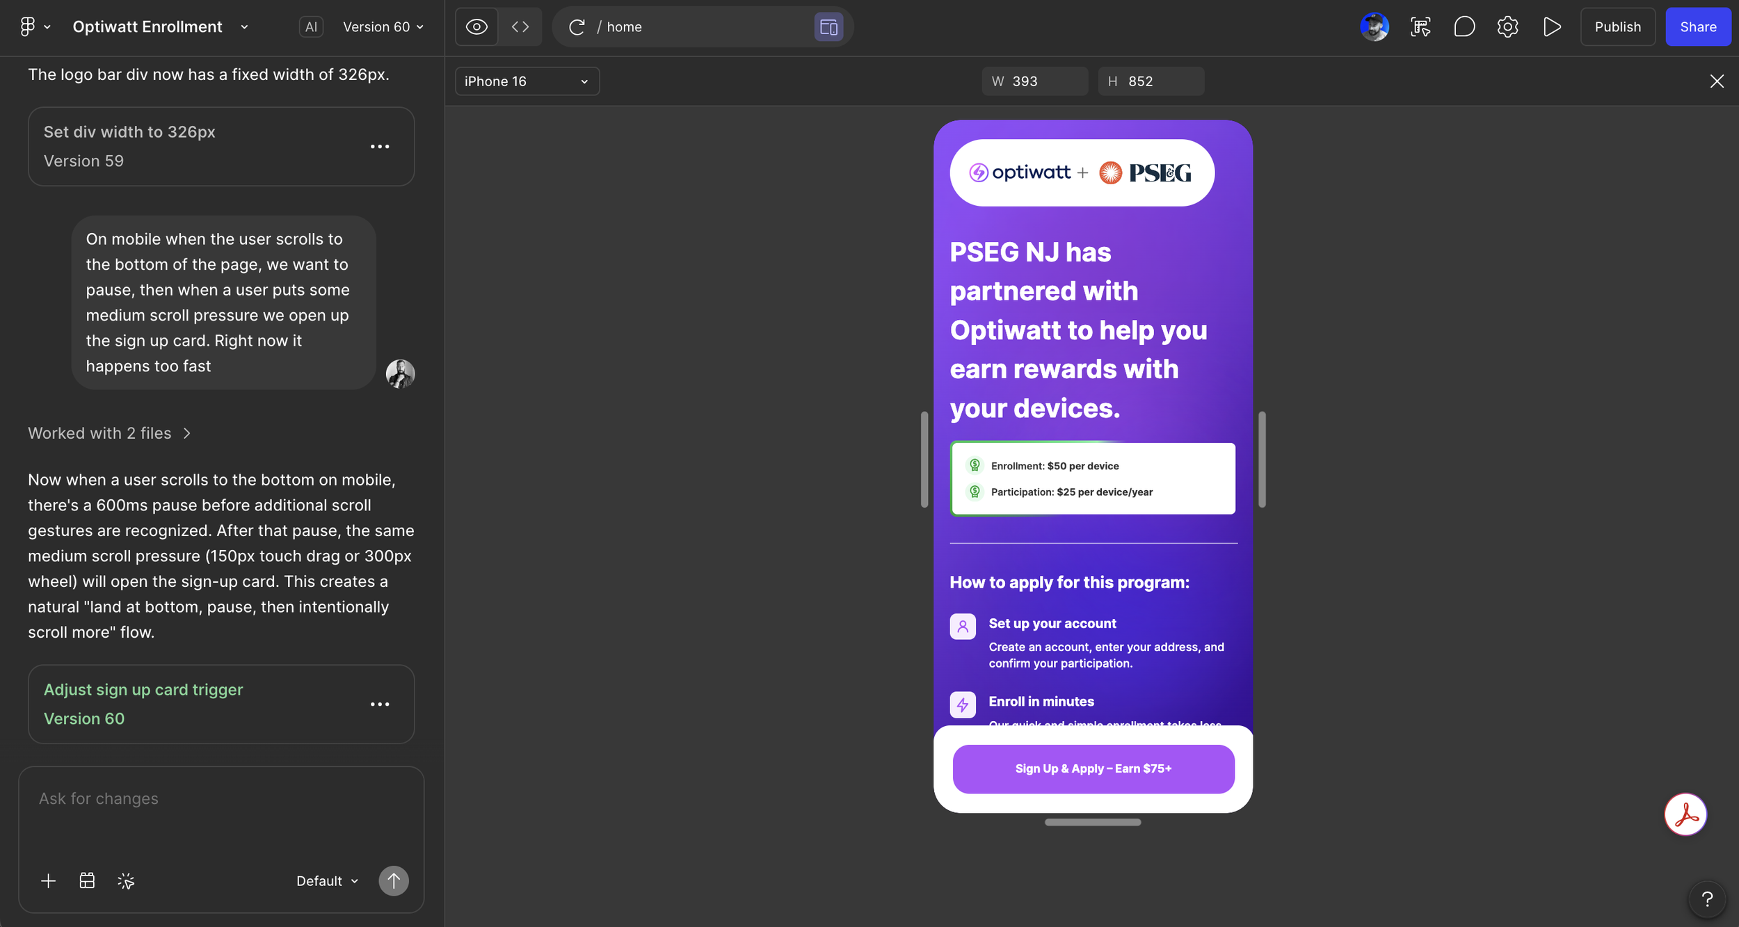Click the Share button

1698,26
